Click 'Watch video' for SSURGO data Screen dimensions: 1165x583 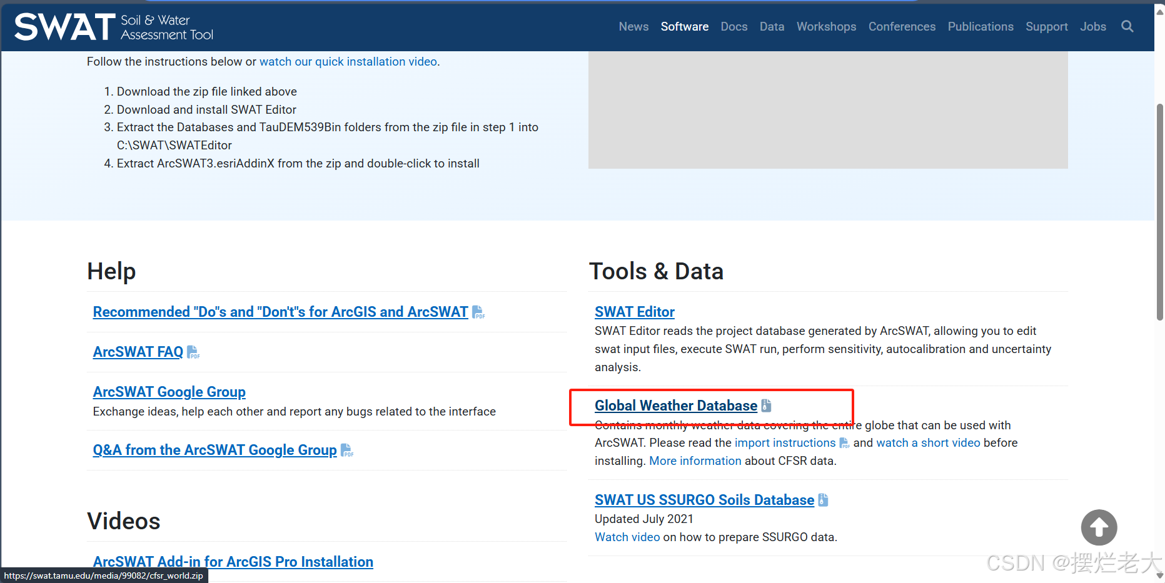pos(627,537)
